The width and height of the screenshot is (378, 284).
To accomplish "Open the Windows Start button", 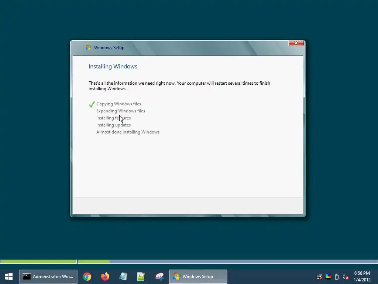I will (x=9, y=277).
